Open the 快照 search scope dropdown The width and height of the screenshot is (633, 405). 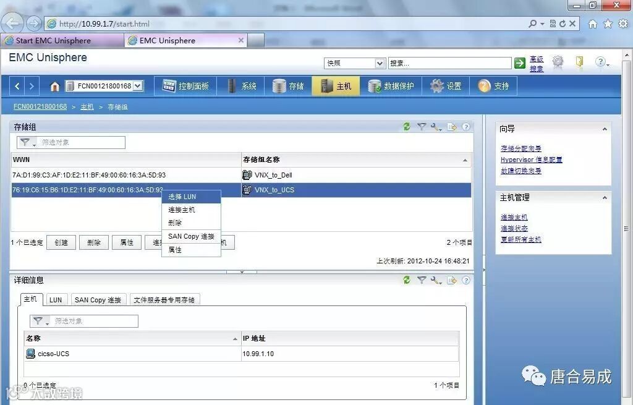tap(379, 64)
